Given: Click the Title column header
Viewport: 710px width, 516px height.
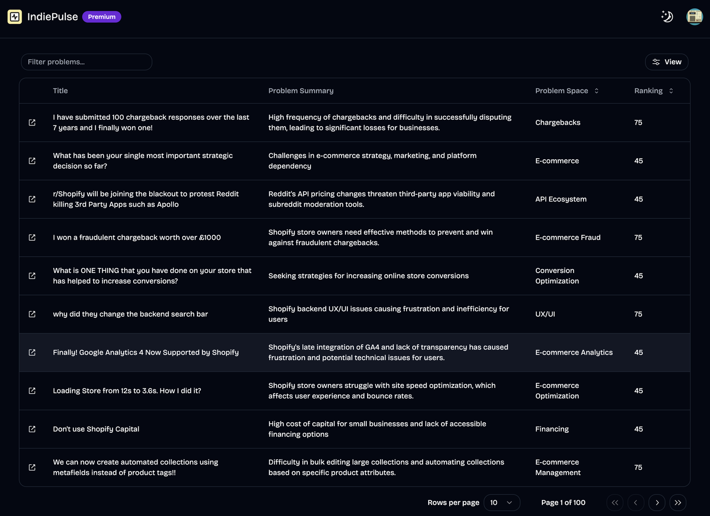Looking at the screenshot, I should (60, 91).
